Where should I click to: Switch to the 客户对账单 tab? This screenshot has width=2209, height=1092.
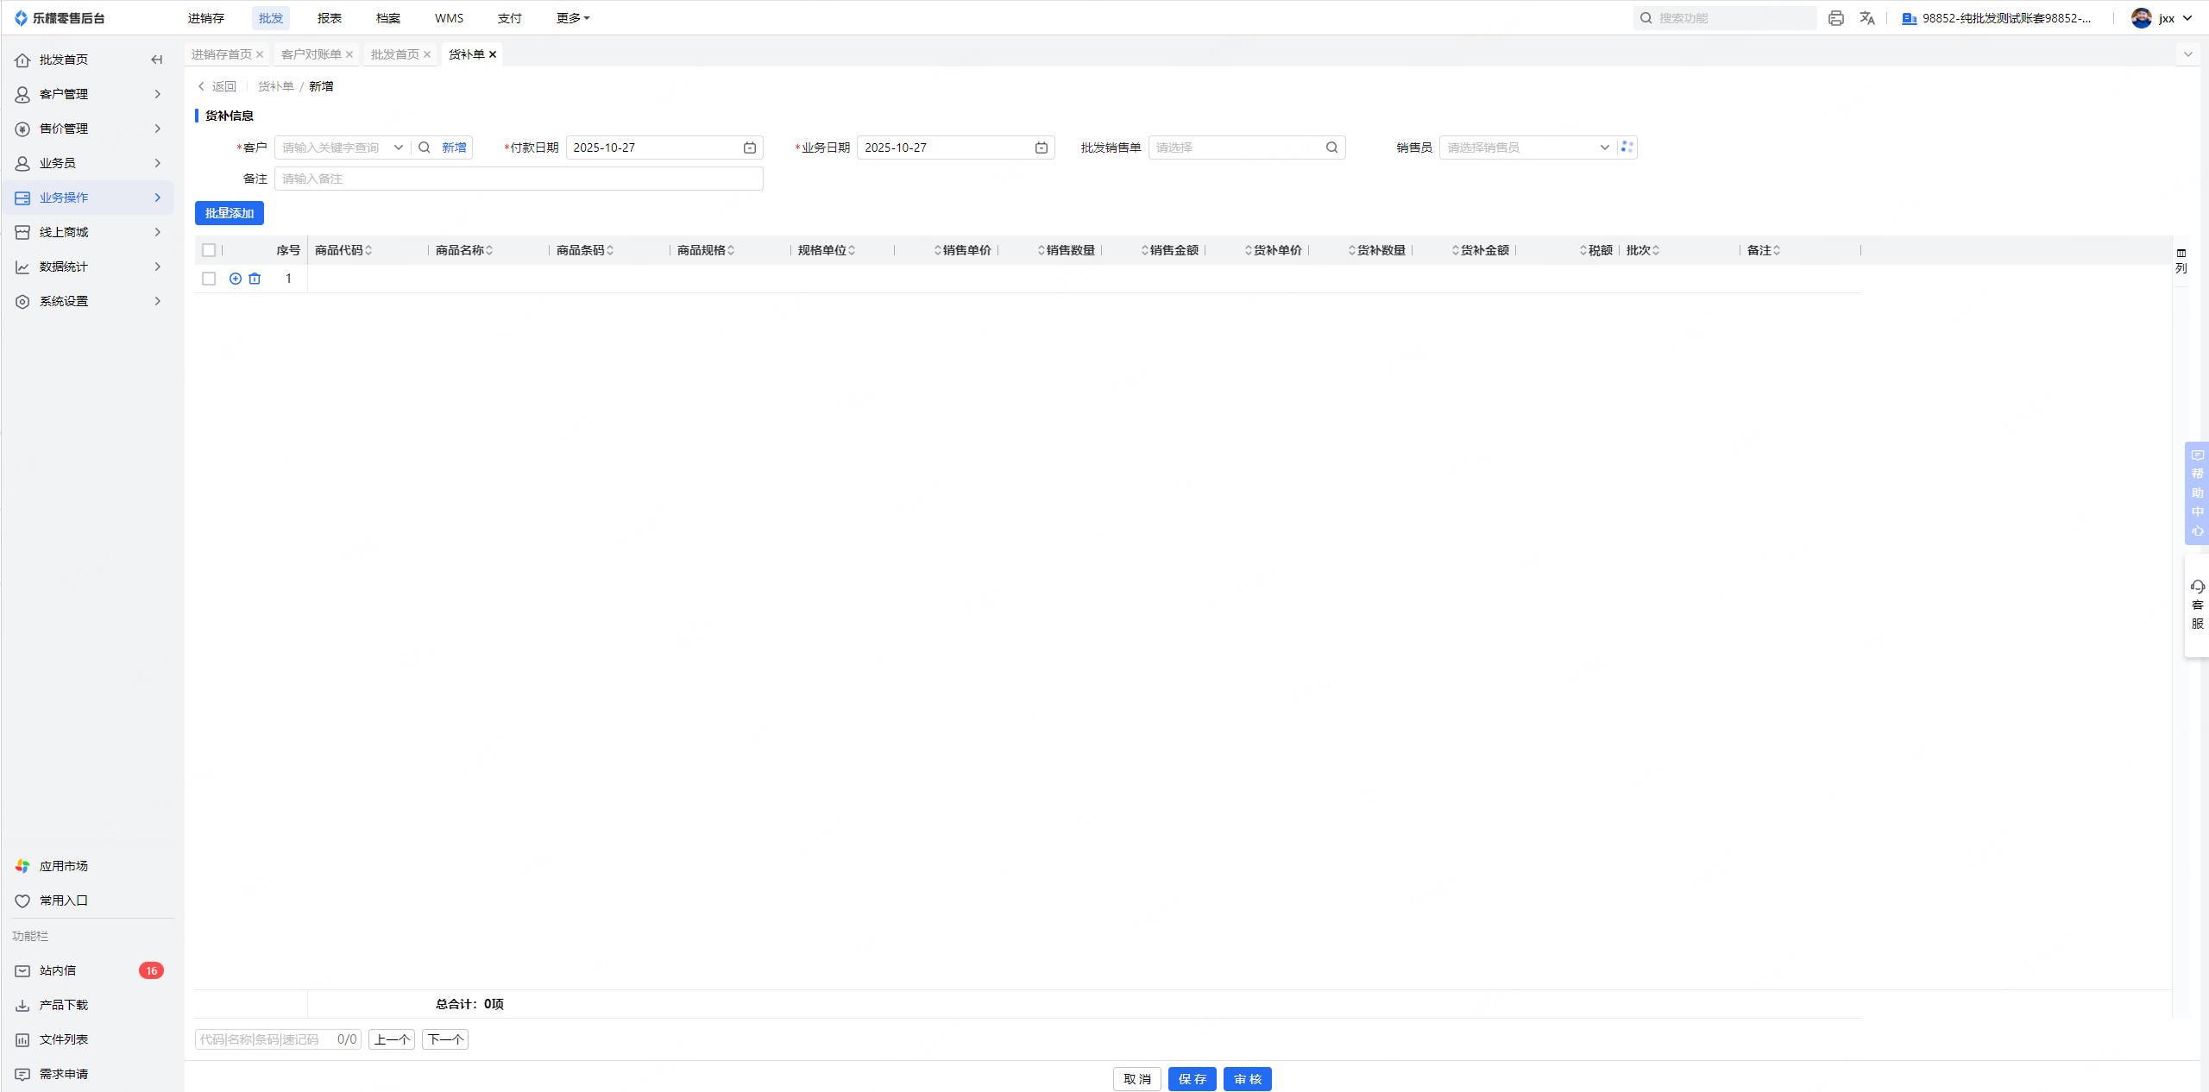(312, 54)
